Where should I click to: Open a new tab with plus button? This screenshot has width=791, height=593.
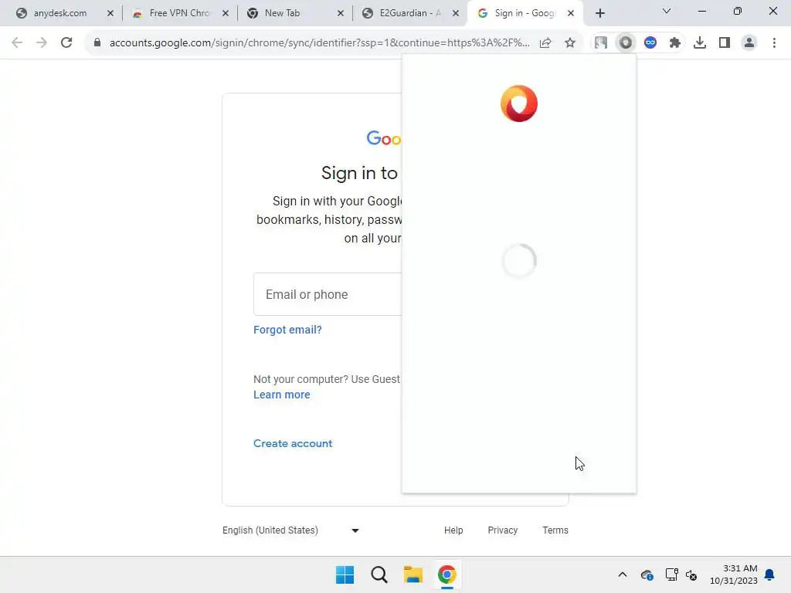[599, 13]
